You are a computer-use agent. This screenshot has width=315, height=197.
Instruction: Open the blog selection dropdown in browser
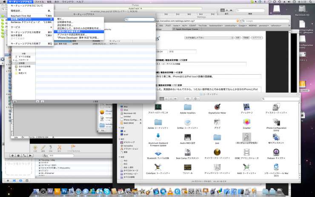(x=209, y=38)
